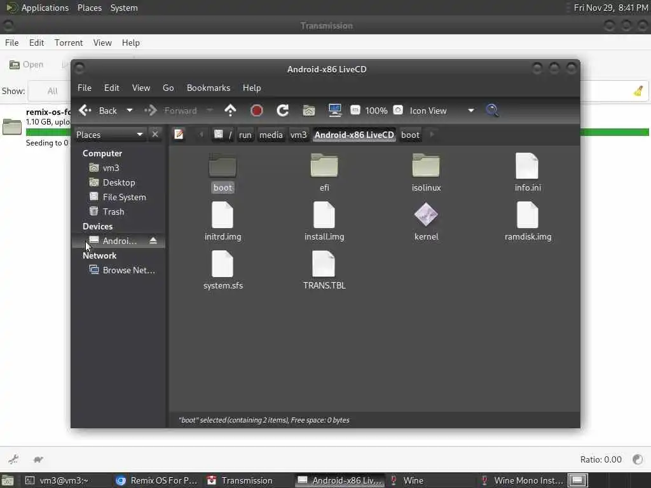651x488 pixels.
Task: Select the boot folder icon
Action: [223, 166]
